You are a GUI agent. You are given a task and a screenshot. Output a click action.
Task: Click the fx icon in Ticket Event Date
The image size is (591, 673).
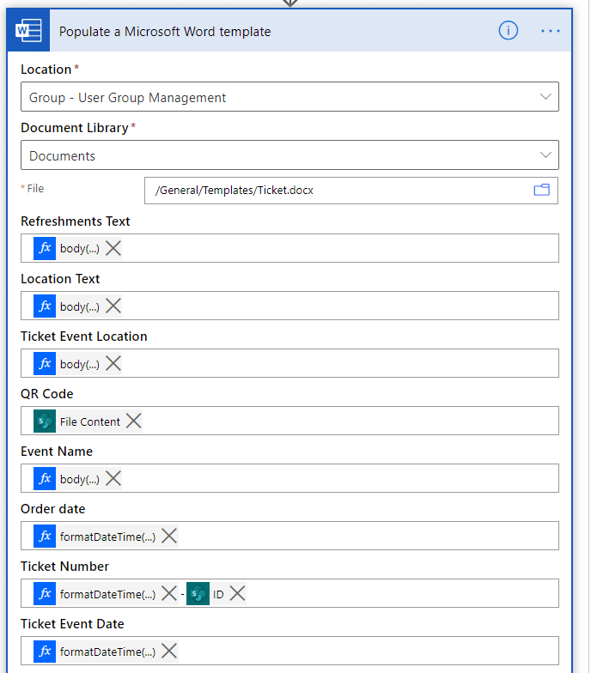[45, 652]
